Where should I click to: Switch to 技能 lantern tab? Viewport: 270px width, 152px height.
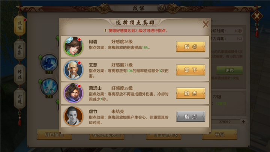point(20,25)
